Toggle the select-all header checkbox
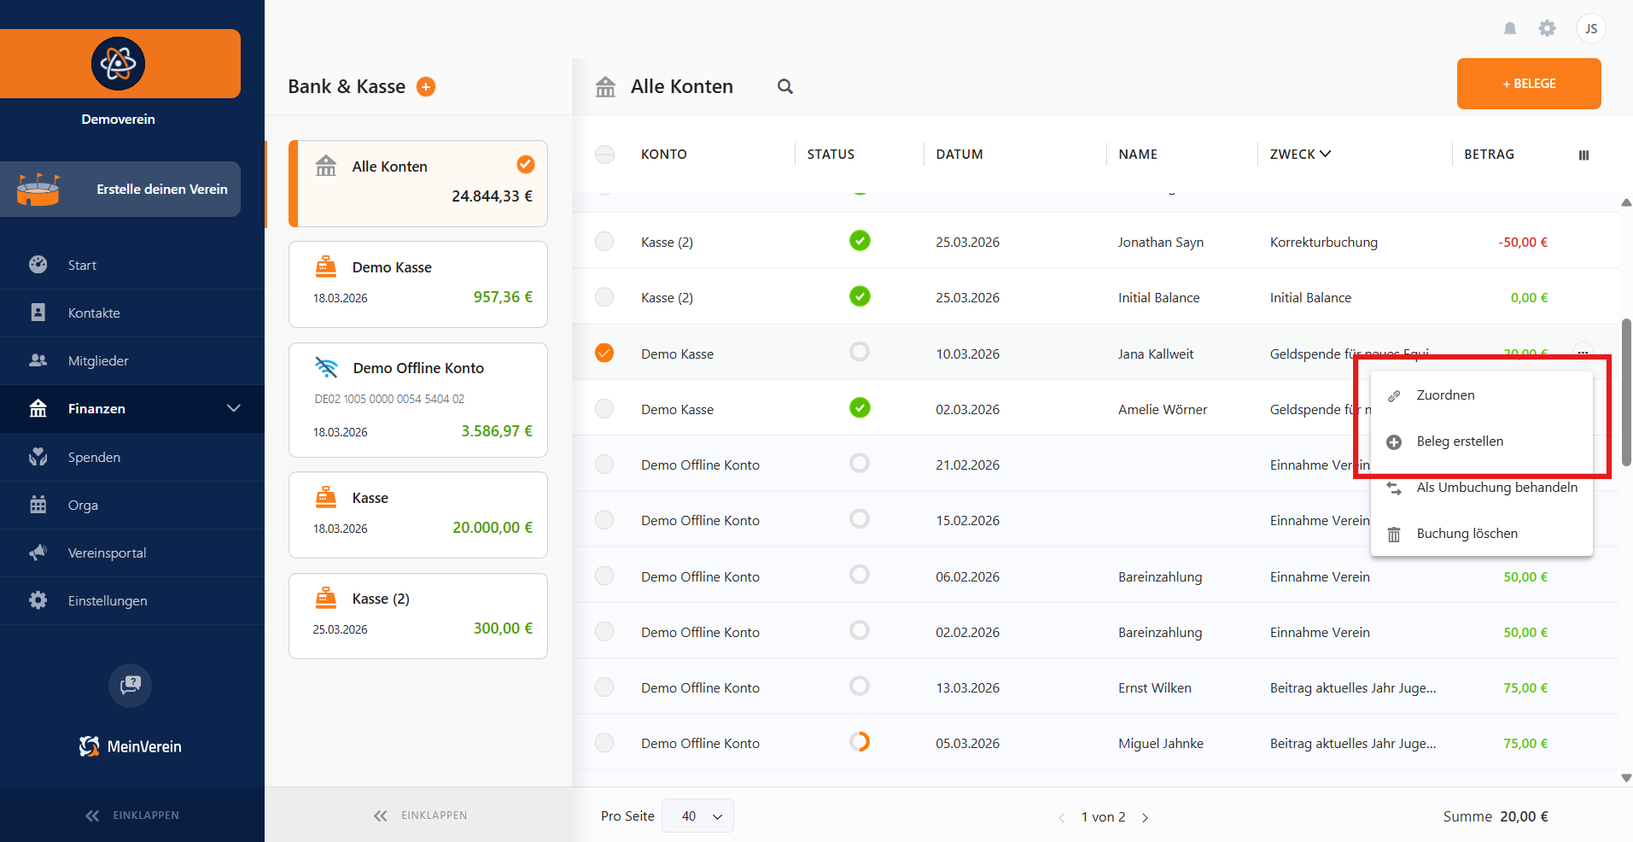Viewport: 1633px width, 842px height. [x=604, y=155]
